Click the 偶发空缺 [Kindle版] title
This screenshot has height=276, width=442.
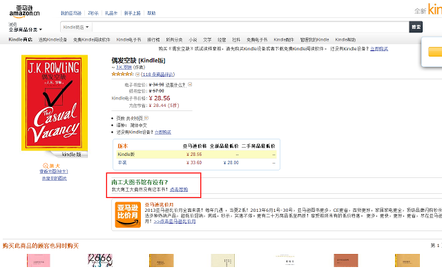coord(138,60)
